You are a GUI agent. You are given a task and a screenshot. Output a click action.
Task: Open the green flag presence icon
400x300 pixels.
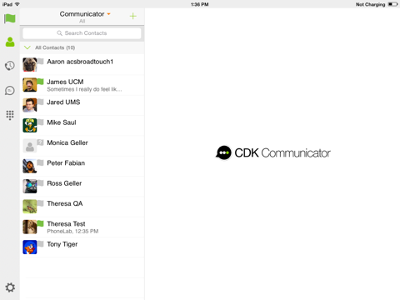(10, 19)
